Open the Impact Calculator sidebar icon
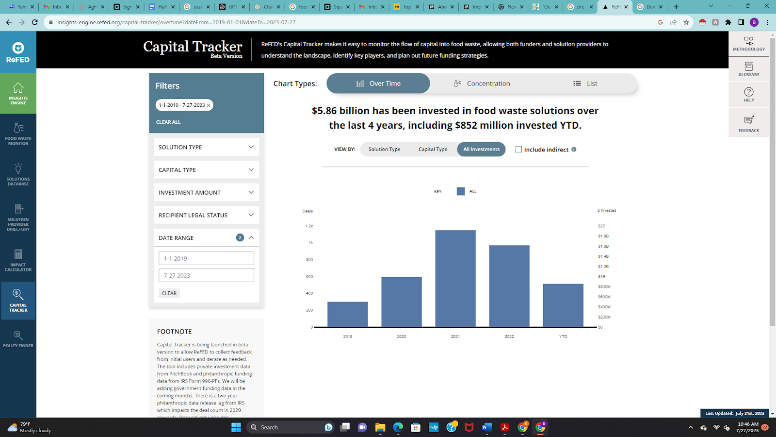This screenshot has height=437, width=776. point(18,260)
